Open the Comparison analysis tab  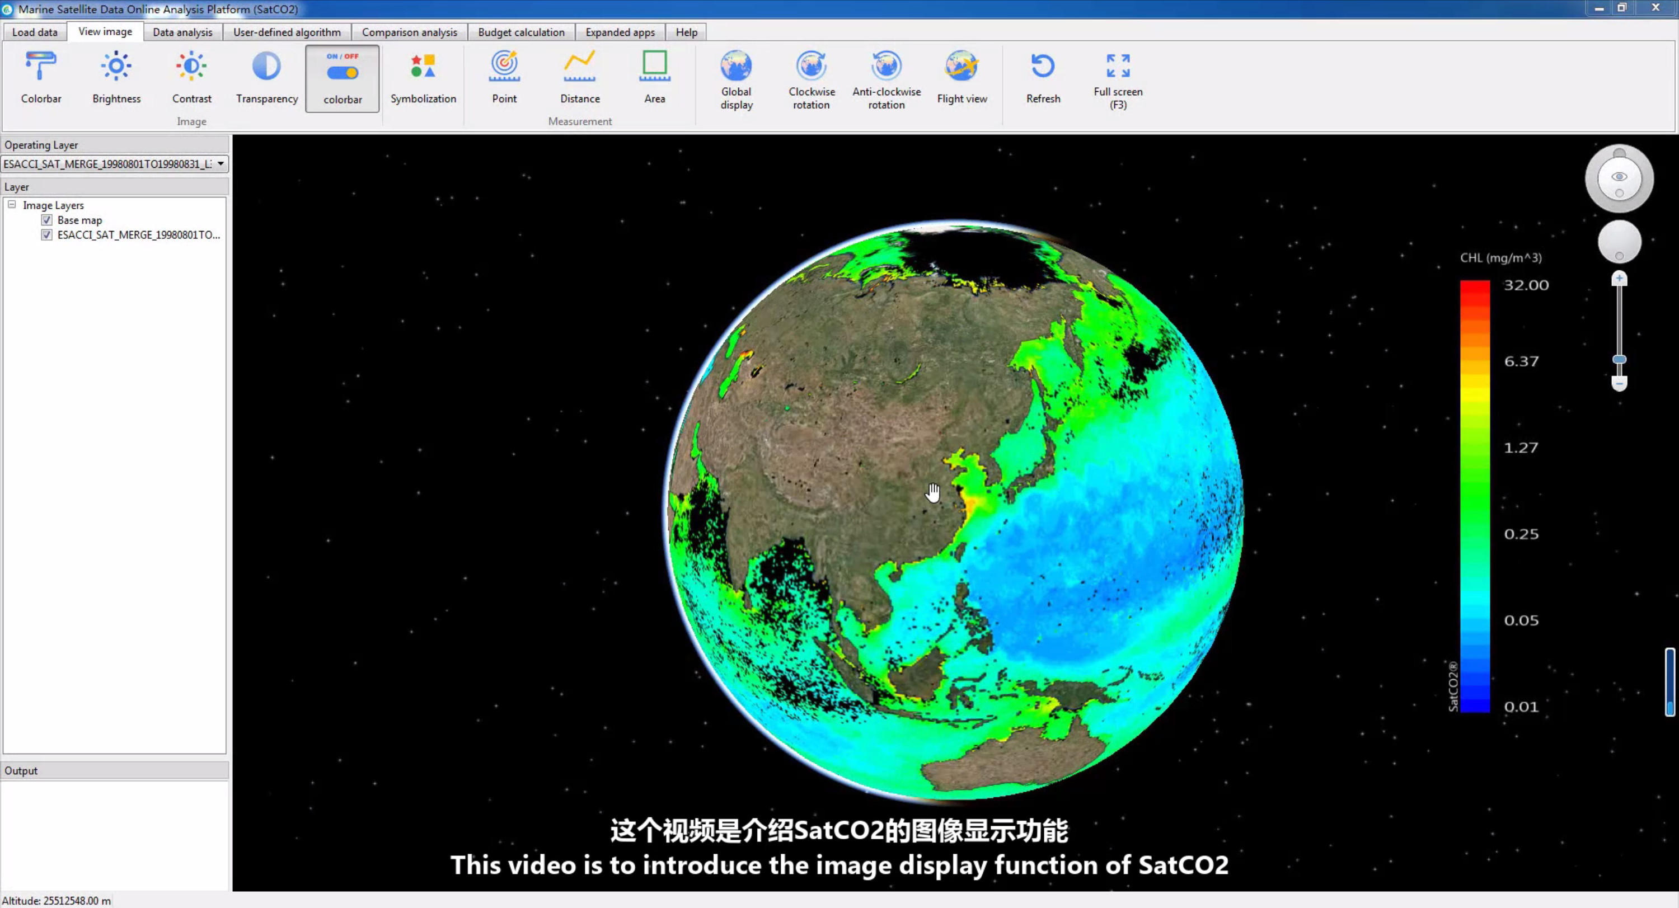click(409, 32)
